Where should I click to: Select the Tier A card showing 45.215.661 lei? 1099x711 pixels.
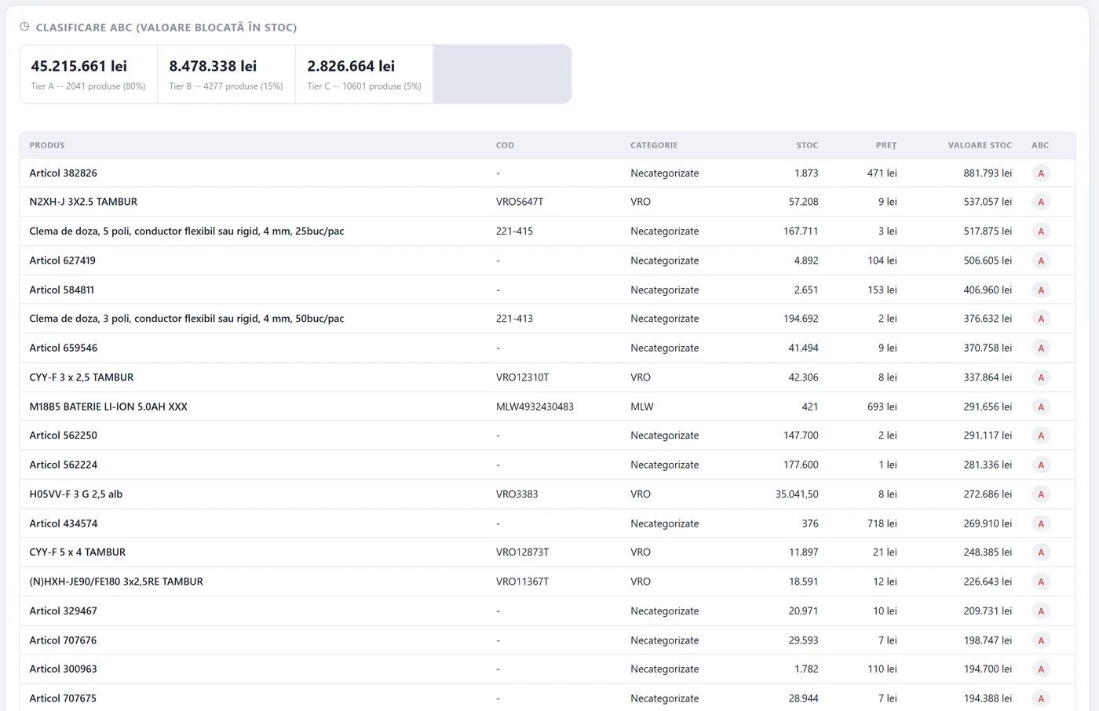(x=89, y=74)
